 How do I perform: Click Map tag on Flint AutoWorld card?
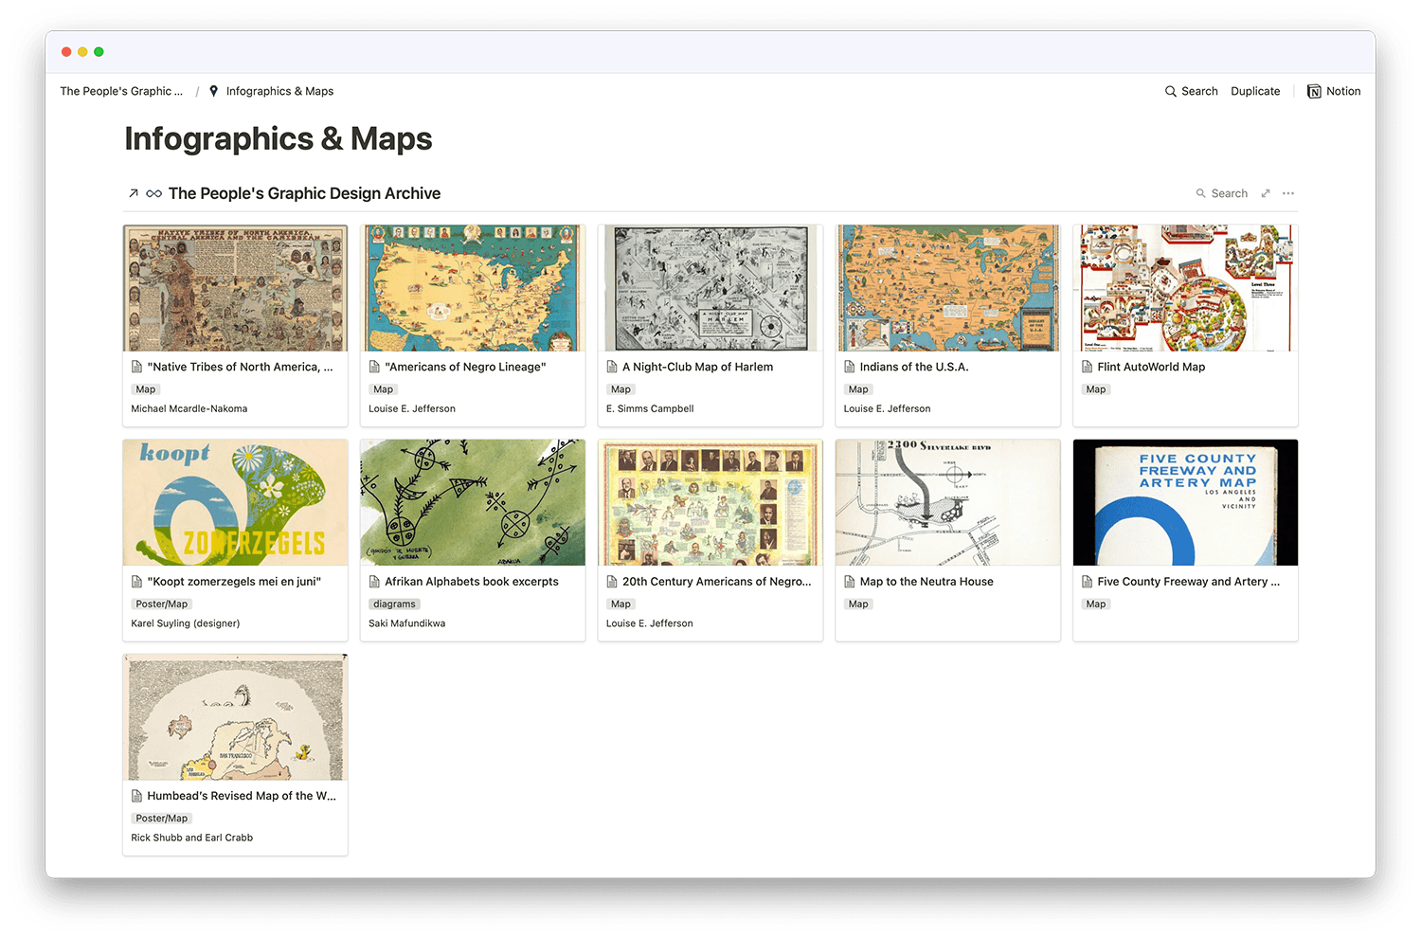pyautogui.click(x=1096, y=389)
